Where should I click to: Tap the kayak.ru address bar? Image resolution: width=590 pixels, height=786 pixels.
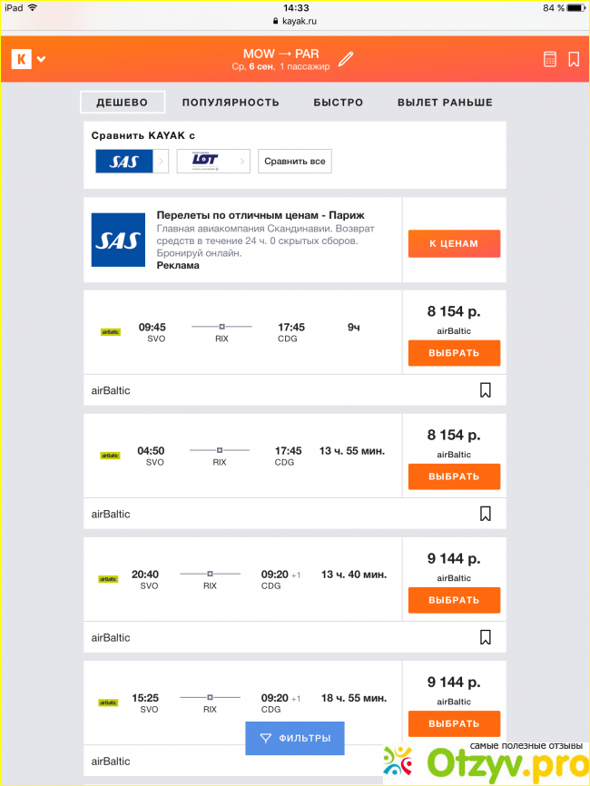(x=295, y=20)
